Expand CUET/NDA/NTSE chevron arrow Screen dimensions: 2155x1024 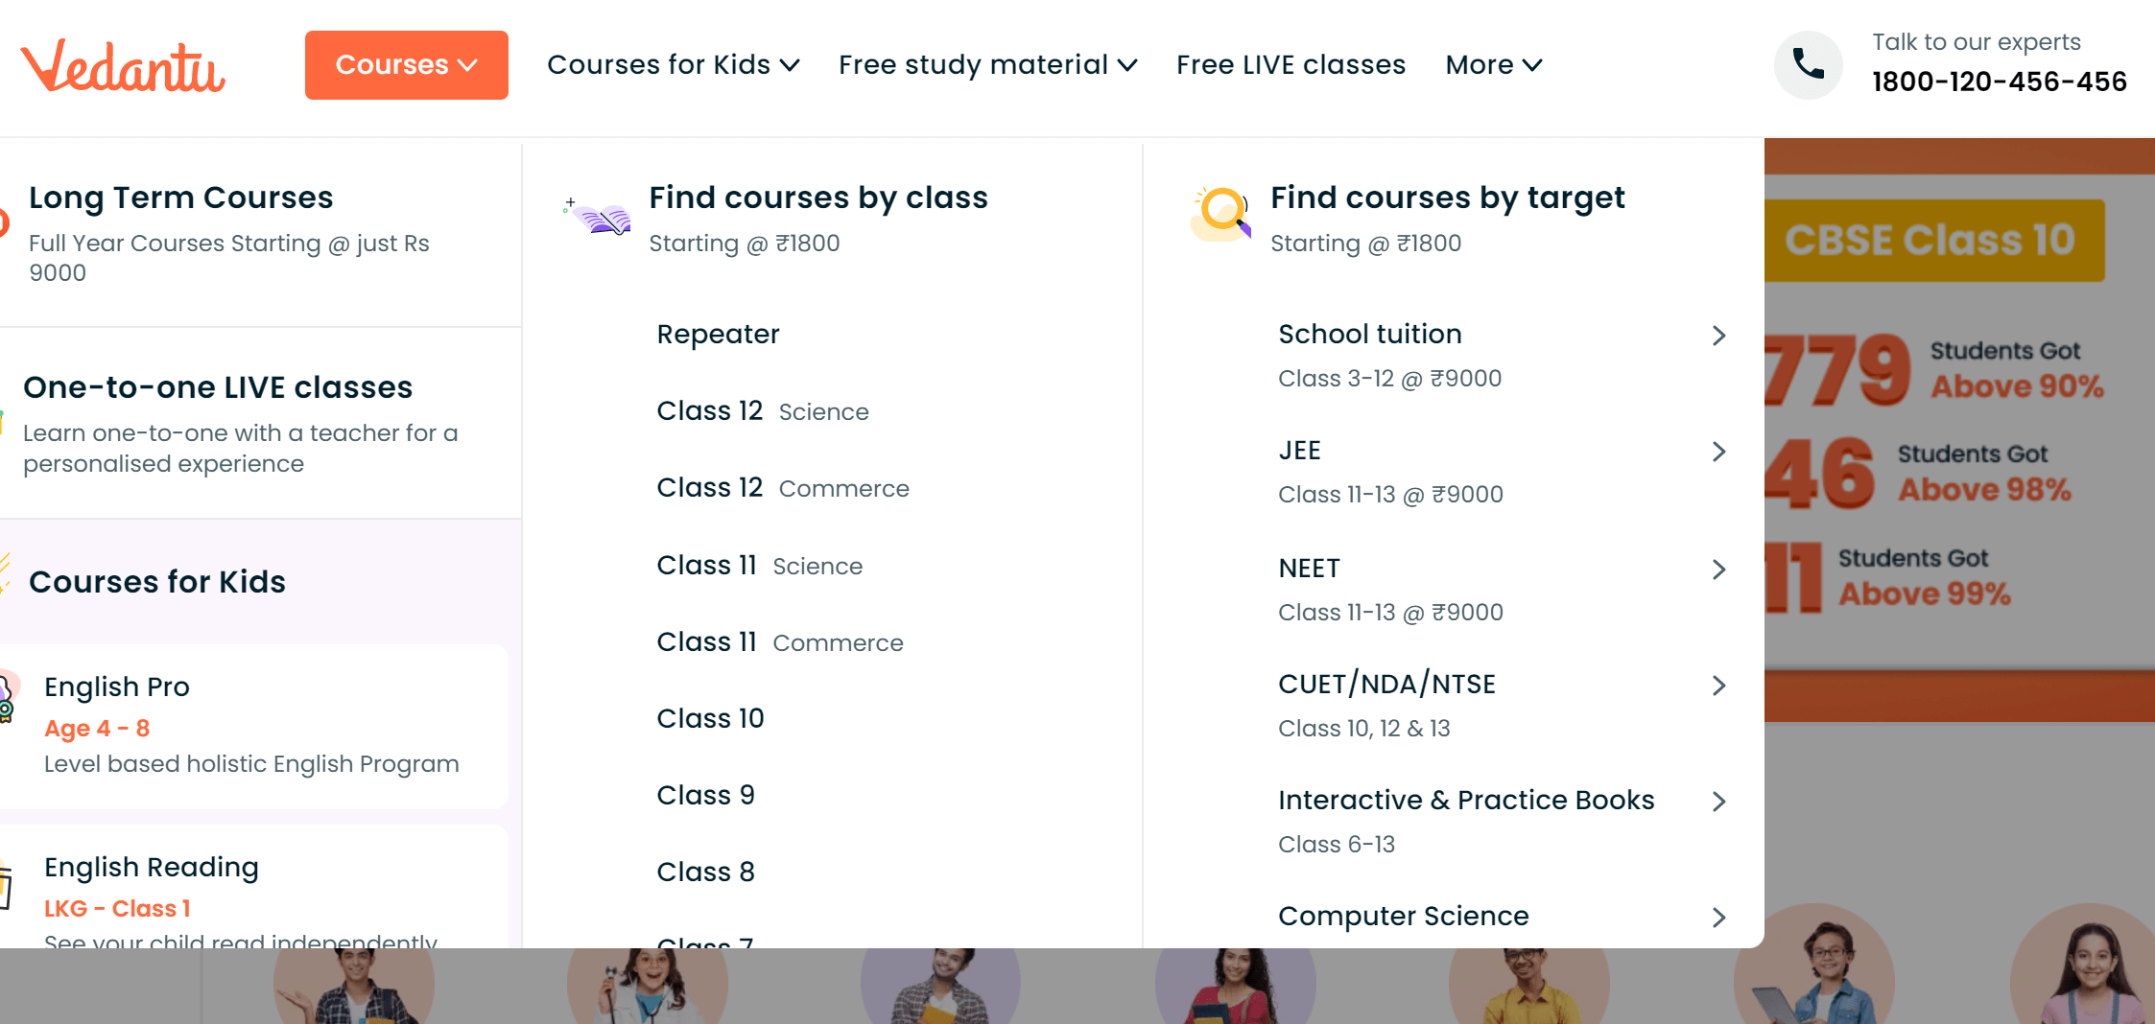click(1718, 686)
